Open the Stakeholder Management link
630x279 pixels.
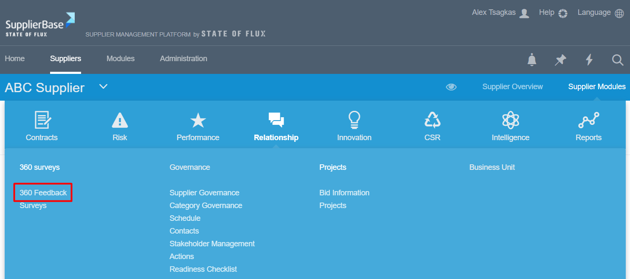(x=212, y=244)
